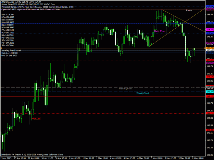The height and width of the screenshot is (160, 214).
Task: Click the M2=147.1000 label
Action: (x=8, y=33)
